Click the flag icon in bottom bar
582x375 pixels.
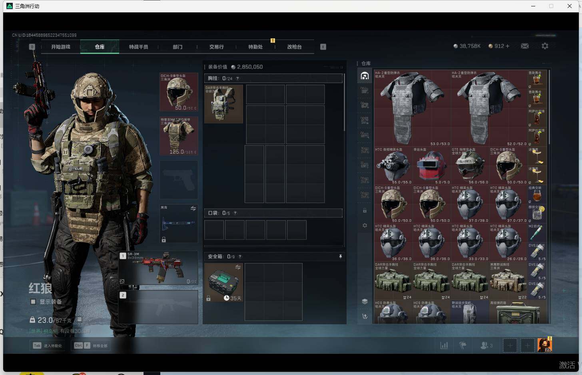[x=463, y=345]
